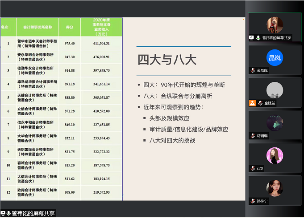Select 管祎铭's dog avatar video tile
This screenshot has height=219, width=304.
pyautogui.click(x=275, y=25)
